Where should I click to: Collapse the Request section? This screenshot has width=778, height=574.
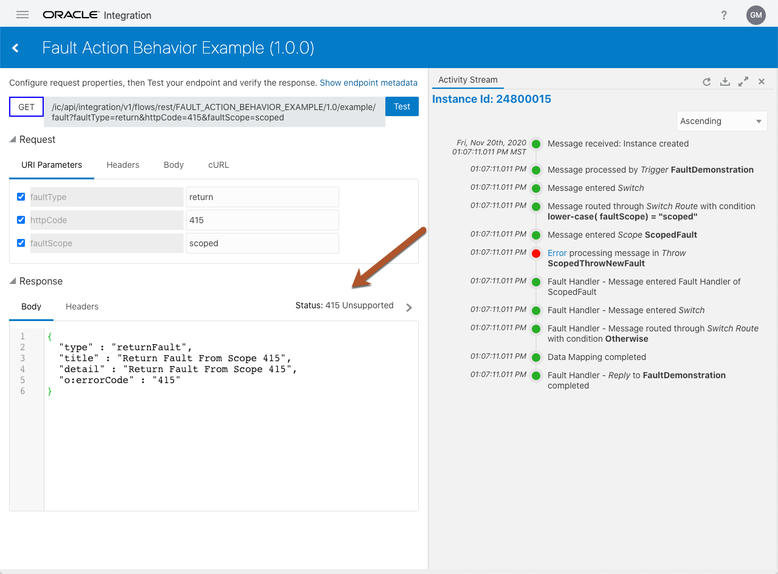pyautogui.click(x=13, y=140)
